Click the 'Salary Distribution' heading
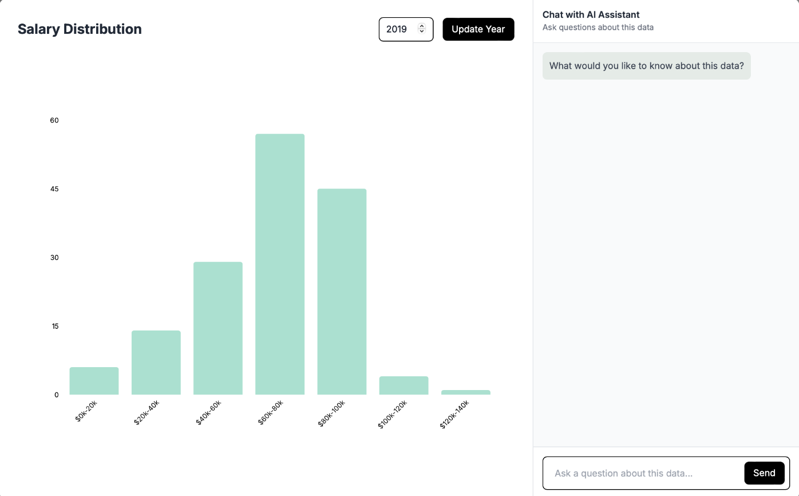 click(80, 29)
